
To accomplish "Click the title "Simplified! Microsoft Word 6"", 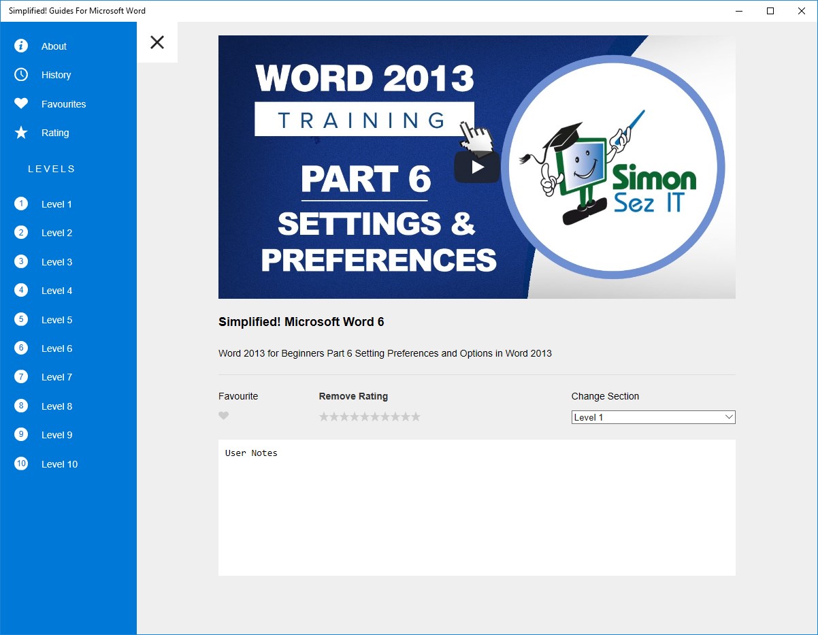I will coord(301,322).
